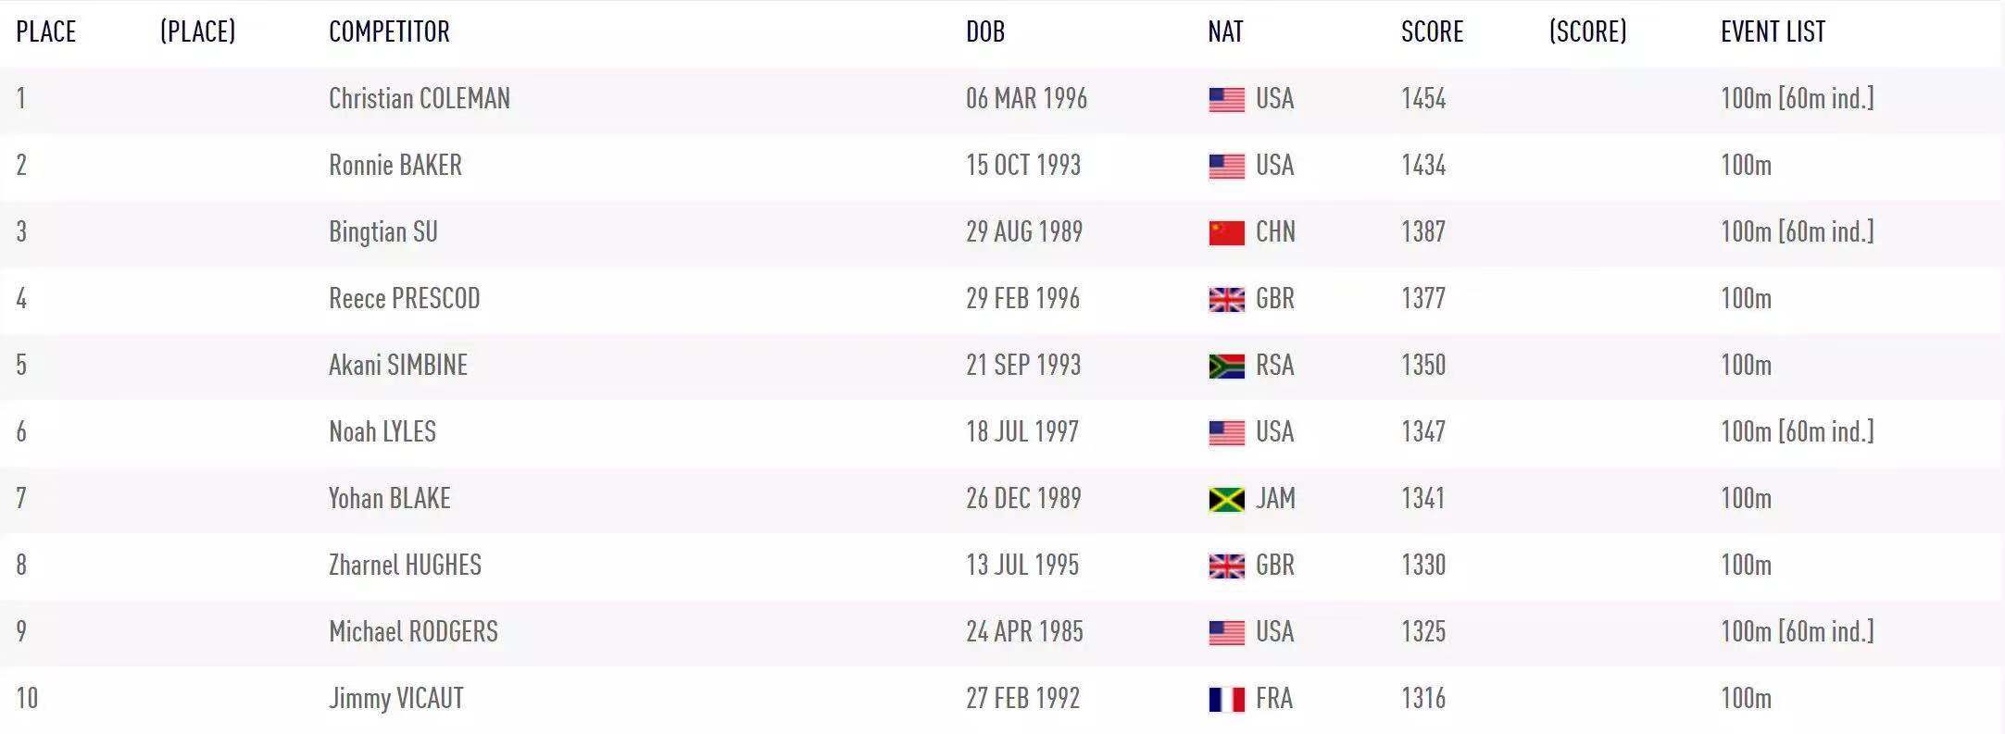The width and height of the screenshot is (2005, 734).
Task: Click the France flag for Jimmy Vicaut
Action: (1226, 699)
